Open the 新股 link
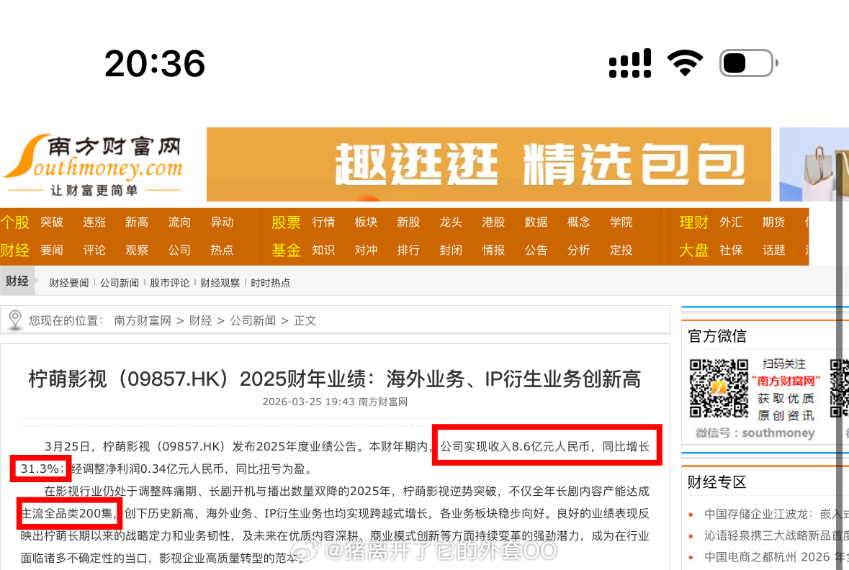849x570 pixels. click(x=408, y=222)
